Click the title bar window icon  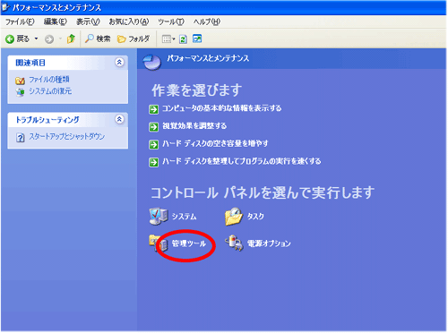(x=6, y=7)
